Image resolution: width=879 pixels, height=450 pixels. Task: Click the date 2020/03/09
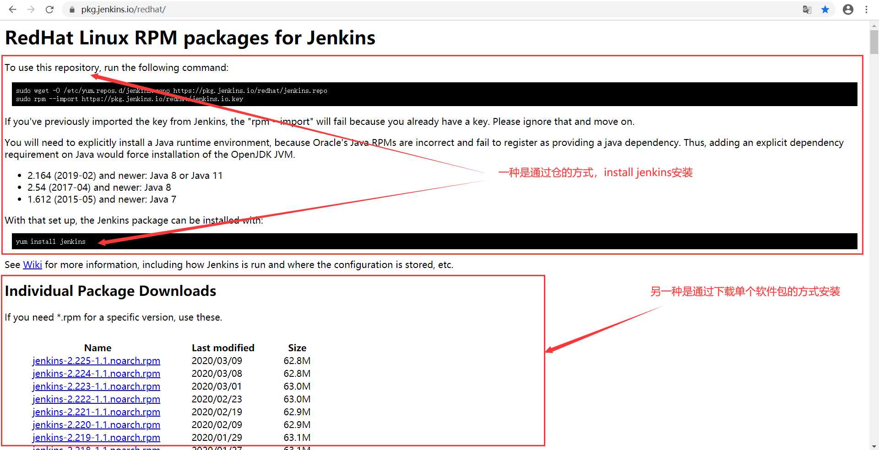click(x=217, y=361)
